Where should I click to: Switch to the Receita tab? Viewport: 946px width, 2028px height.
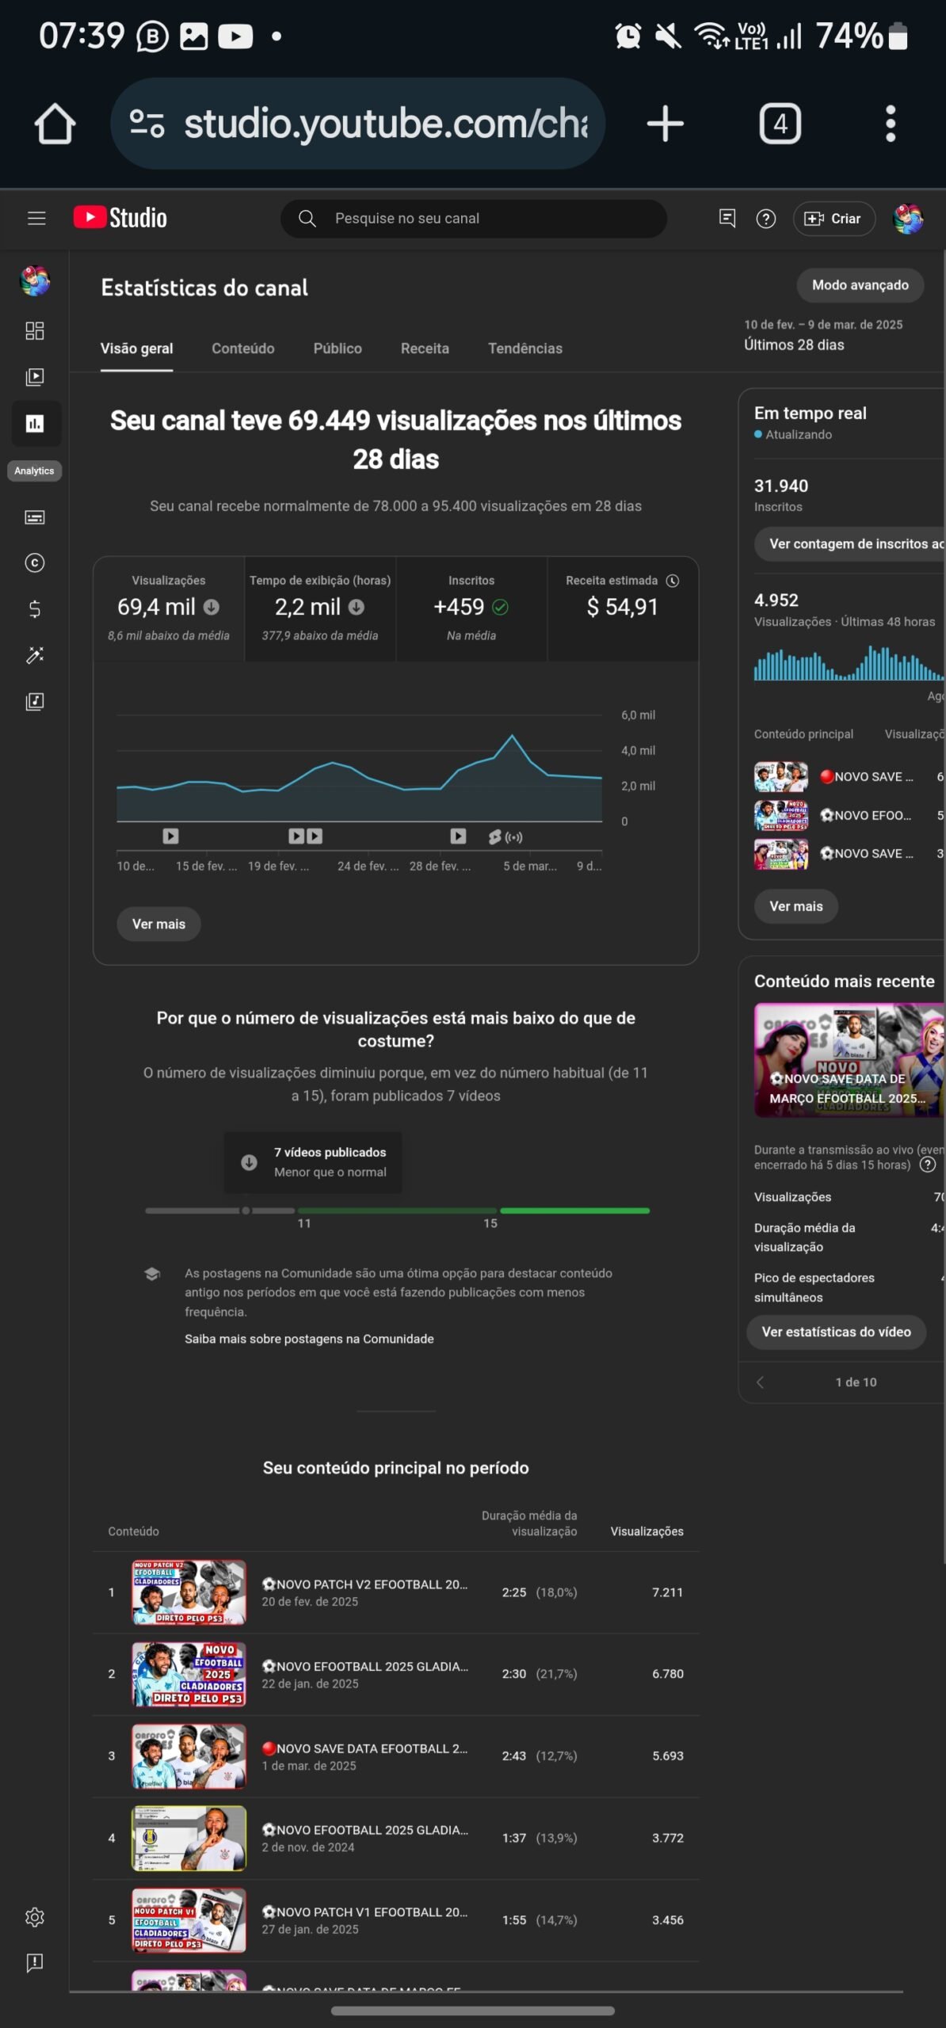pyautogui.click(x=425, y=349)
